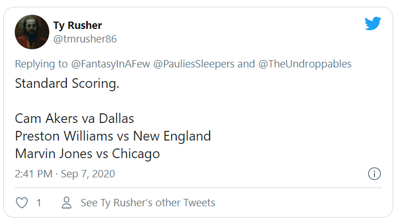
Task: See Ty Rusher's other Tweets
Action: tap(148, 203)
